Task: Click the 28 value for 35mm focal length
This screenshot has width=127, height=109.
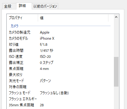Action: click(x=42, y=105)
